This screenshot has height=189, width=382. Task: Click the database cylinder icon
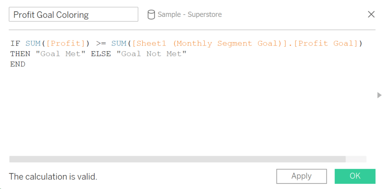click(151, 15)
